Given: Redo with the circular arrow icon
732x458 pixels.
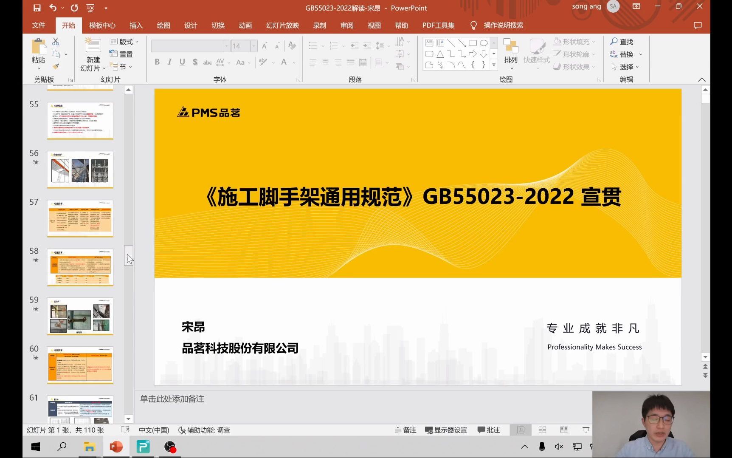Looking at the screenshot, I should coord(74,8).
